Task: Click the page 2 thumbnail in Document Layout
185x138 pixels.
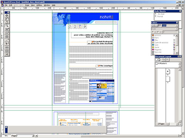Action: click(168, 79)
